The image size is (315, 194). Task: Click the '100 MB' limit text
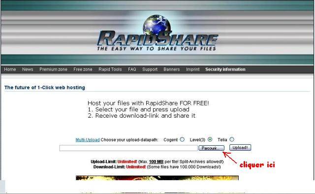coord(156,162)
